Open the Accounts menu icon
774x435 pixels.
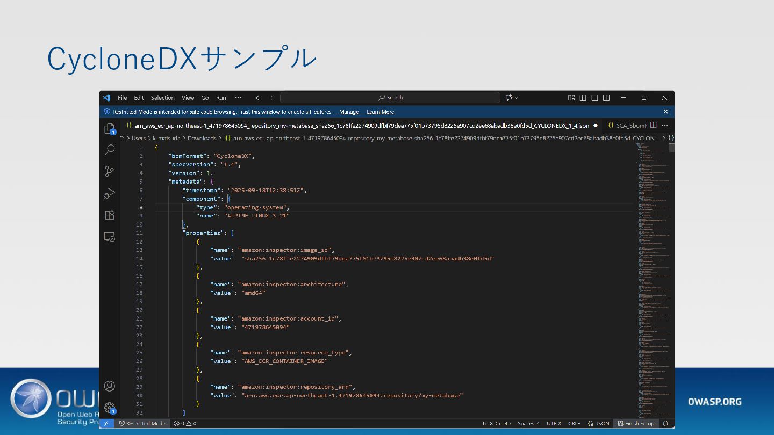pos(110,386)
